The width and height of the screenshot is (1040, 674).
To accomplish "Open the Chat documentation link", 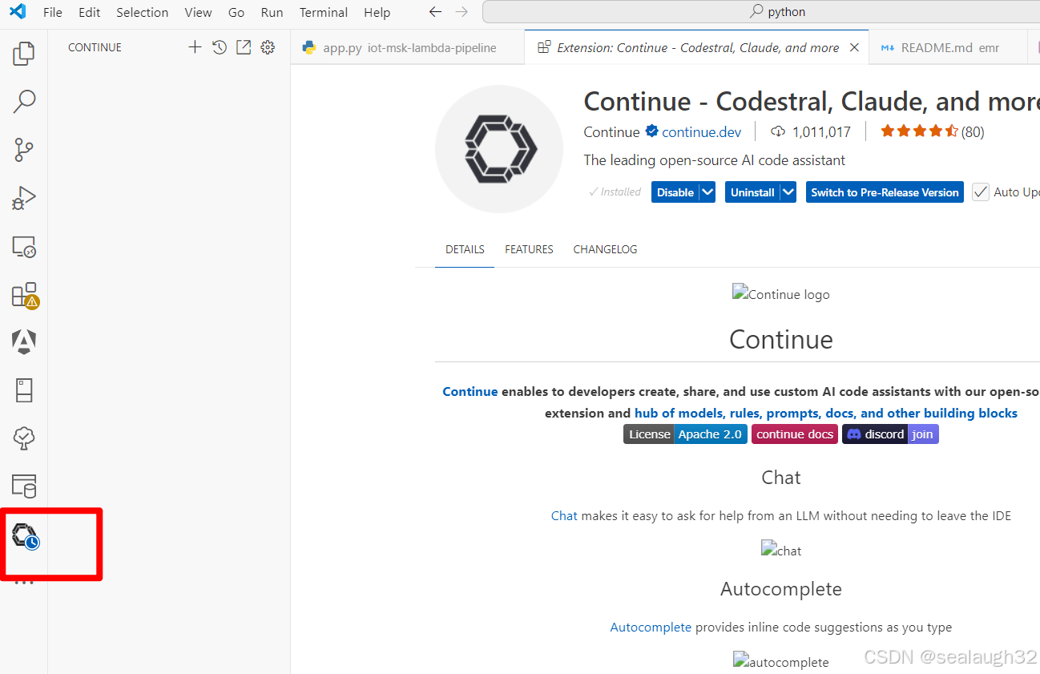I will pyautogui.click(x=564, y=516).
